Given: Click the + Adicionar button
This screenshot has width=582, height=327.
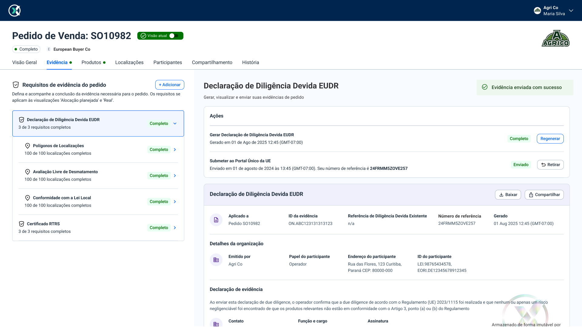Looking at the screenshot, I should (169, 85).
